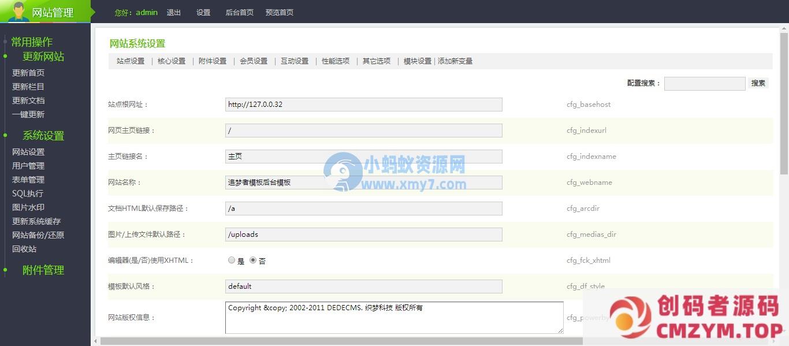
Task: Select 是 for editor XHTML option
Action: click(x=232, y=261)
